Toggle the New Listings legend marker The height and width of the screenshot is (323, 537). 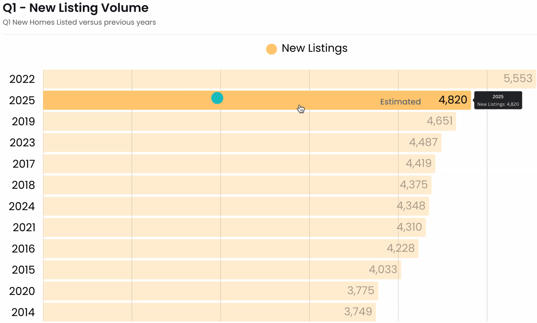(x=271, y=49)
